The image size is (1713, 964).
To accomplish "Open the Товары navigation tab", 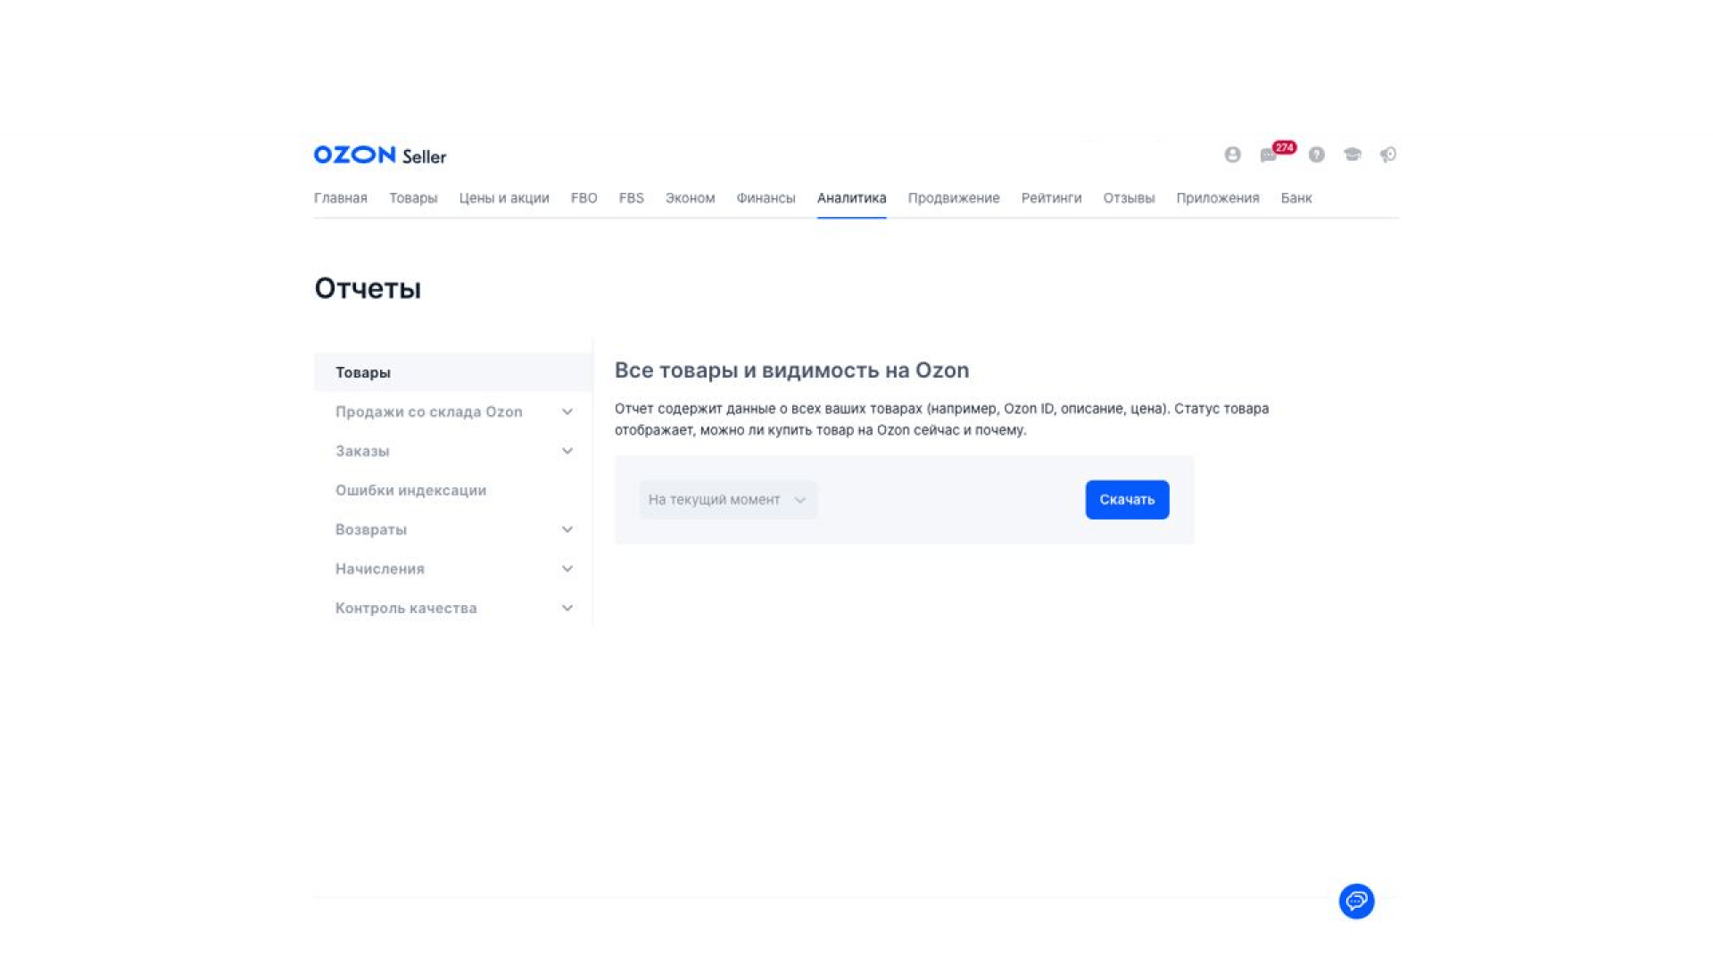I will click(413, 198).
